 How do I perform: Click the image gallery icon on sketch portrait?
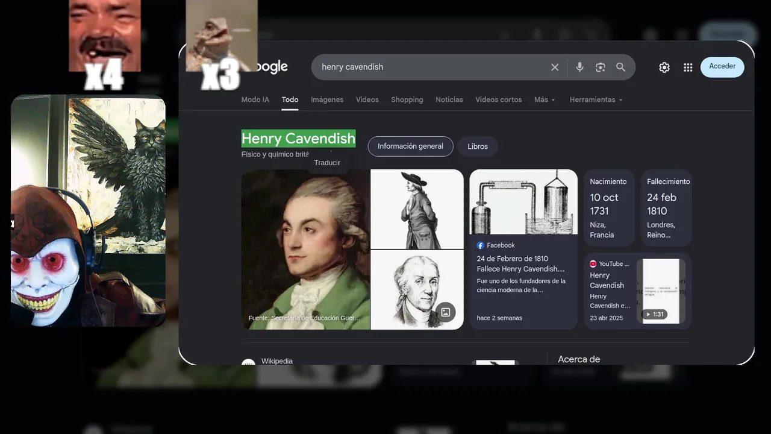446,312
